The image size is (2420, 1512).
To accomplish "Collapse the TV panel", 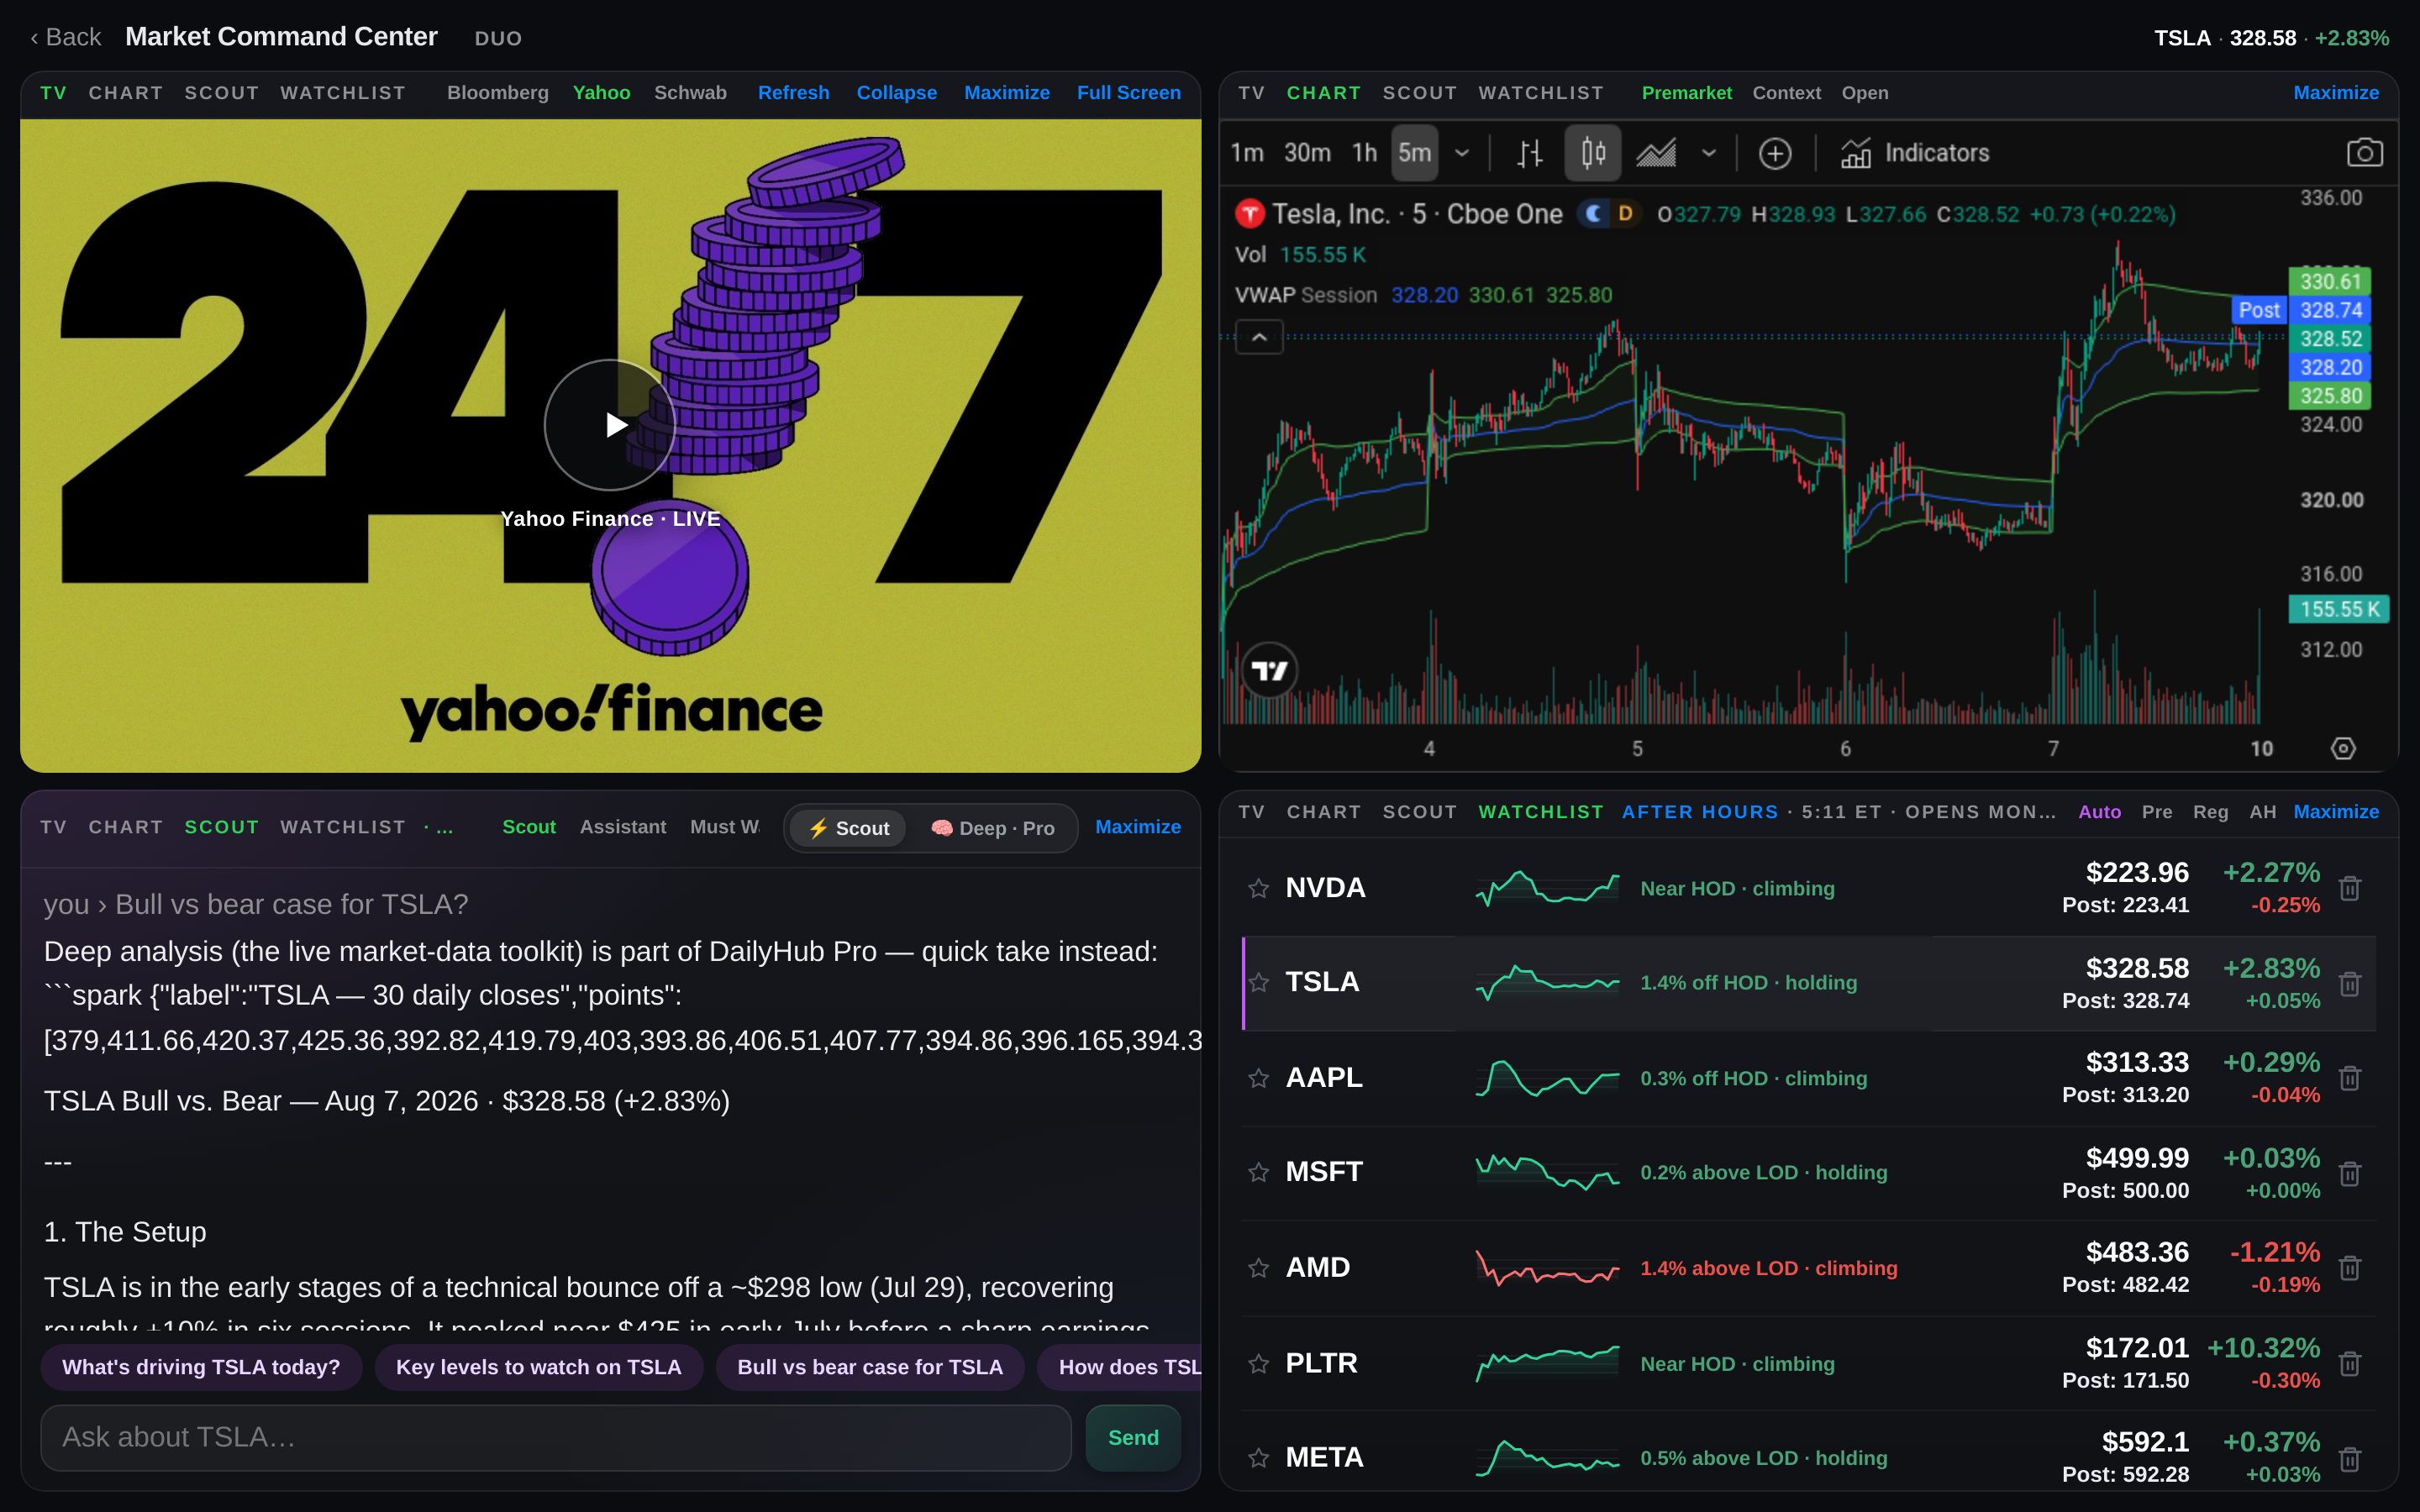I will coord(896,92).
